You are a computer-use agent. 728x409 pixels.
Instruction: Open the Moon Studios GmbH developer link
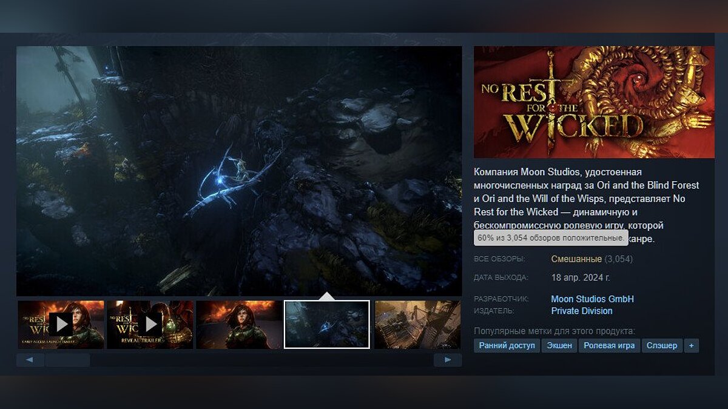[592, 299]
